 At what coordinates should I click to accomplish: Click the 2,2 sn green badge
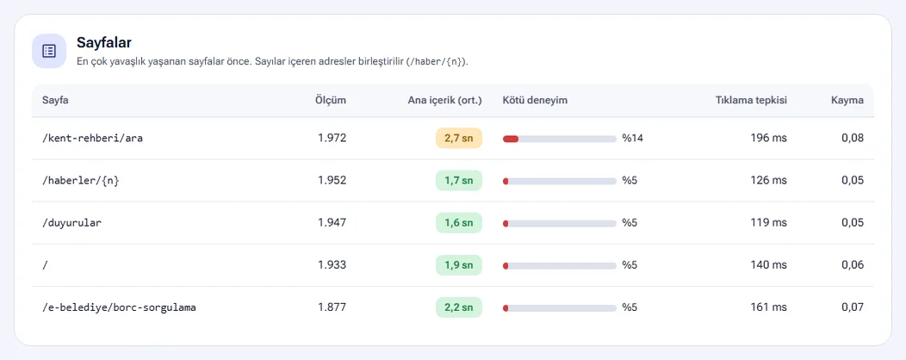coord(459,307)
